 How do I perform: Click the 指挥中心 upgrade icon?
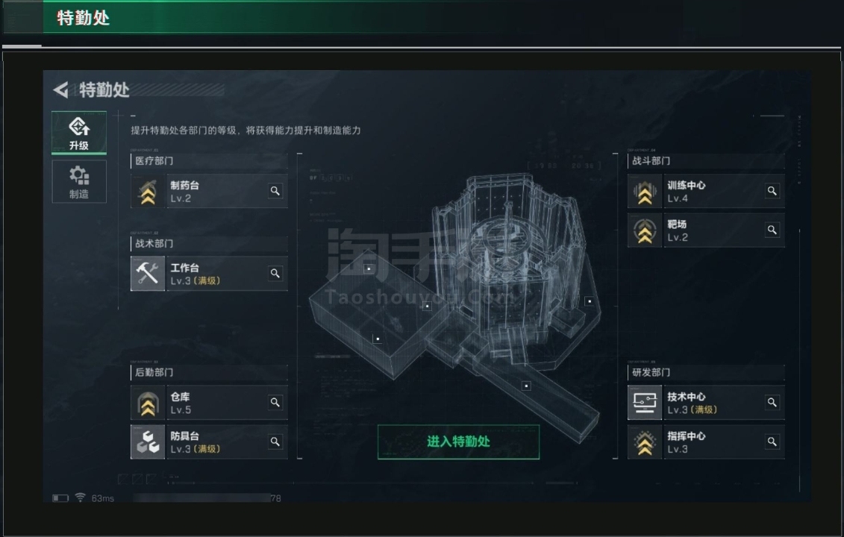pos(645,442)
